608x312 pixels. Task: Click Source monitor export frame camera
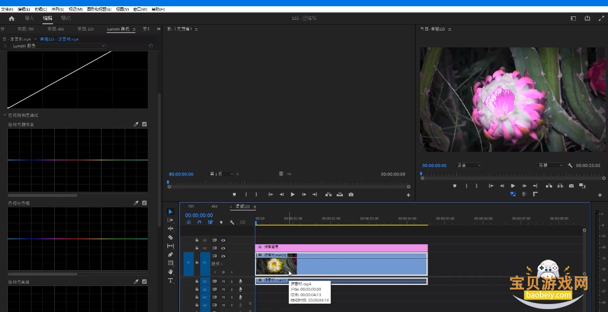tap(351, 195)
